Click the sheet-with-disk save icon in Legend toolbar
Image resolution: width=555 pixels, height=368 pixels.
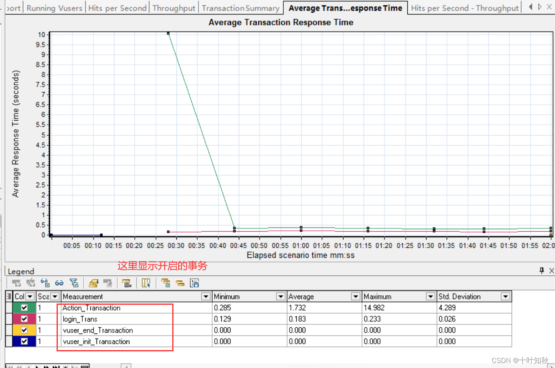[194, 283]
